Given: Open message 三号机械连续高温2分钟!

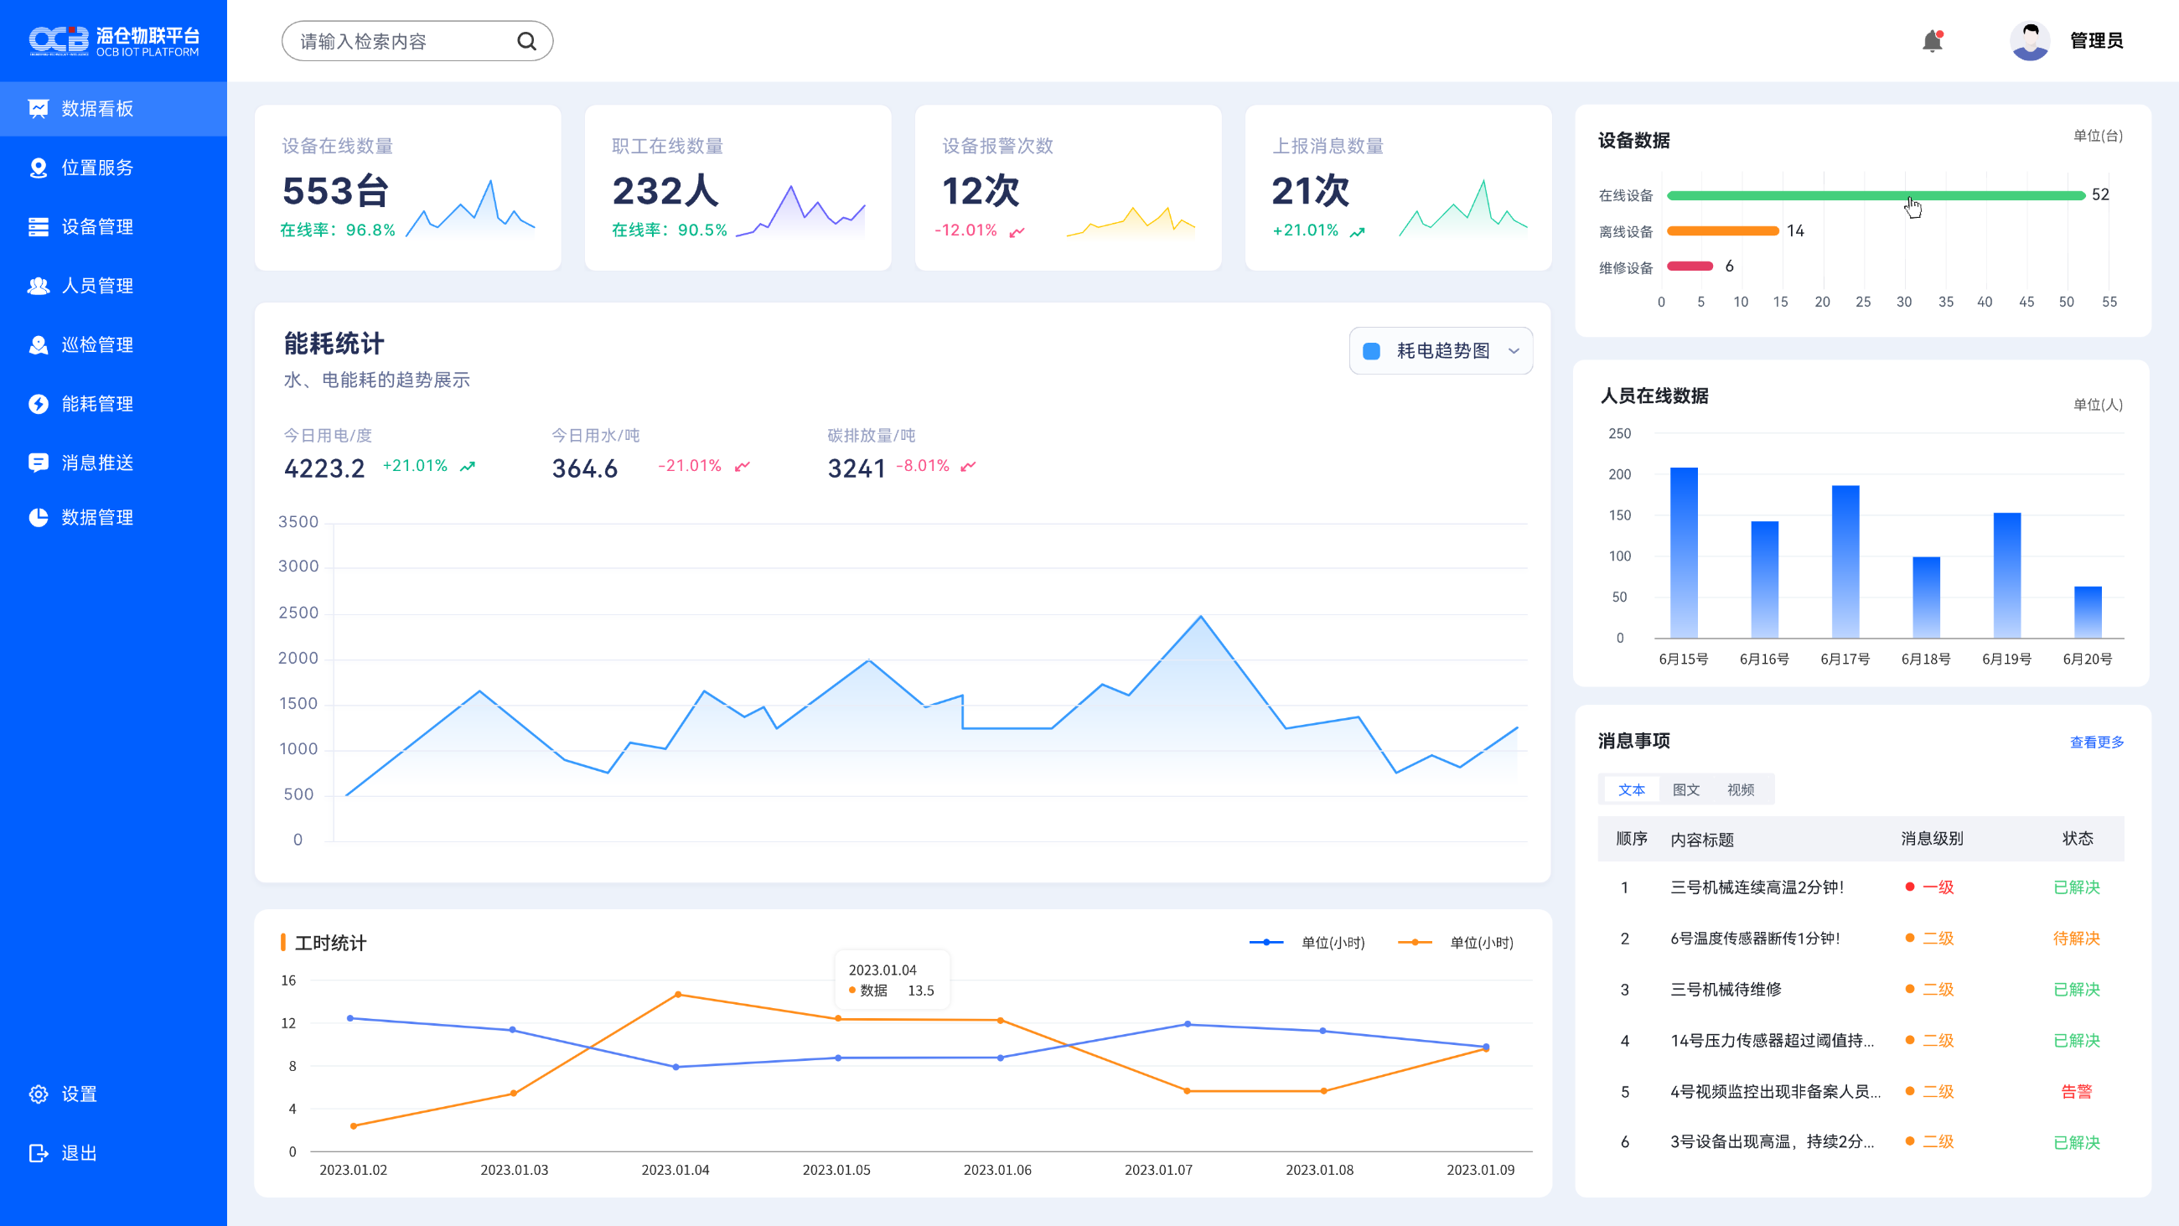Looking at the screenshot, I should click(1756, 887).
